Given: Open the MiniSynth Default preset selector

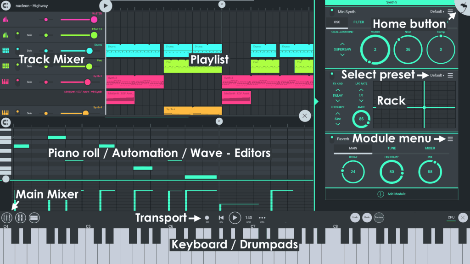Looking at the screenshot, I should [437, 12].
